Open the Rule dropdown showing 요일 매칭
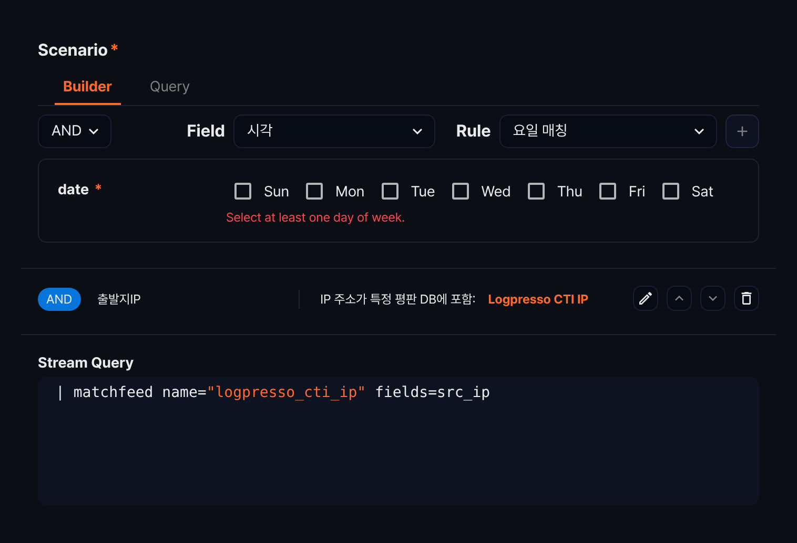The height and width of the screenshot is (543, 797). click(x=608, y=131)
